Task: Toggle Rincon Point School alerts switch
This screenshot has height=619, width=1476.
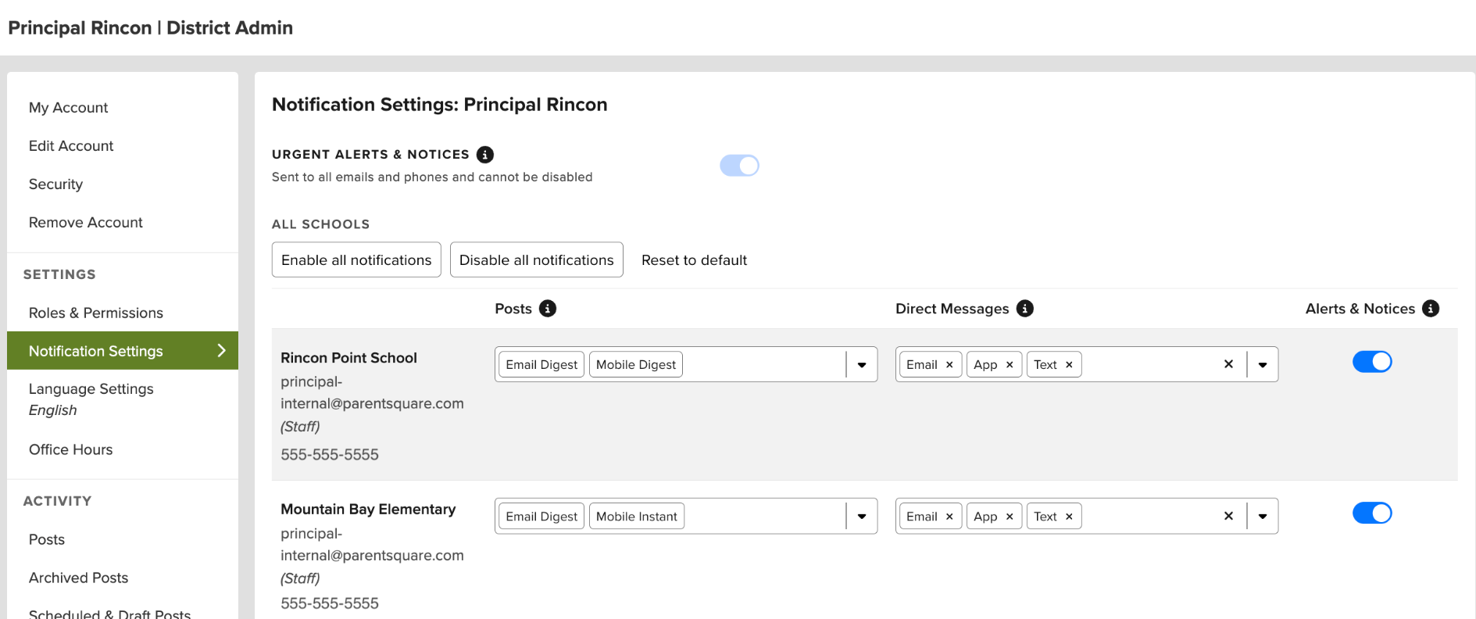Action: [1372, 362]
